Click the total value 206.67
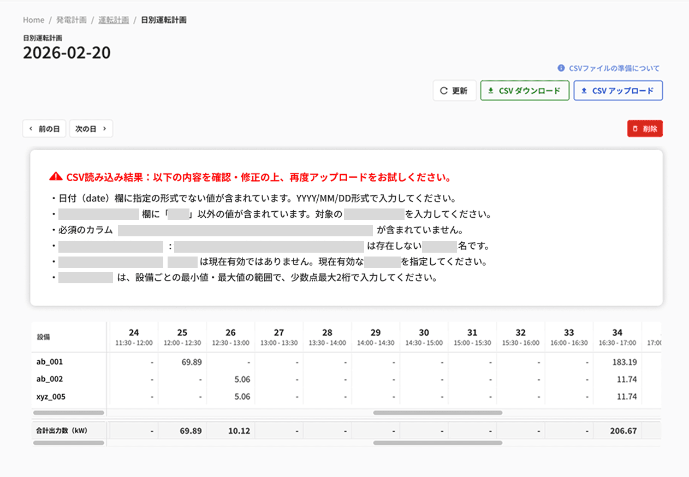Viewport: 689px width, 477px height. pos(623,431)
